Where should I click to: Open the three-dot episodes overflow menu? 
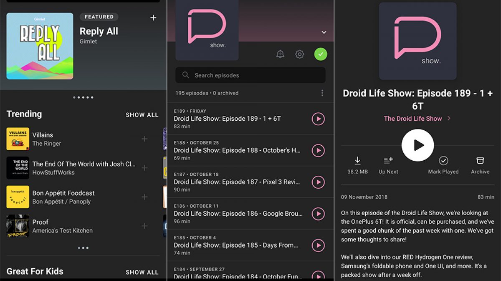(x=322, y=93)
